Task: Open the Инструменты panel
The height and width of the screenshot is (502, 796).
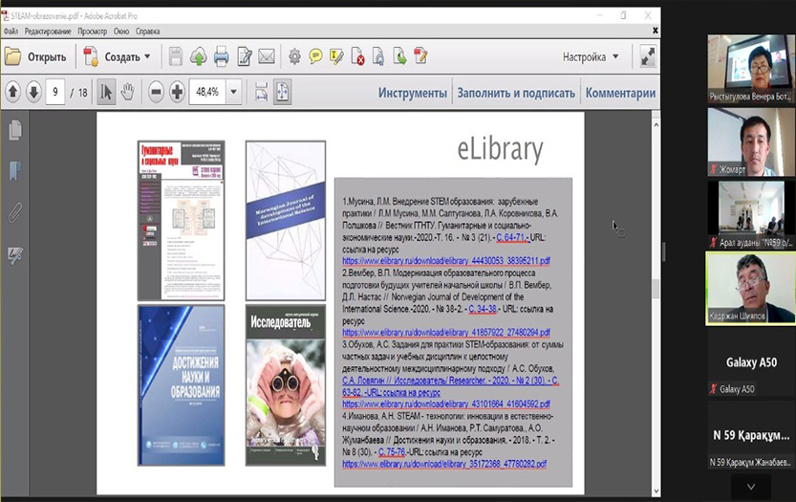Action: pyautogui.click(x=412, y=93)
